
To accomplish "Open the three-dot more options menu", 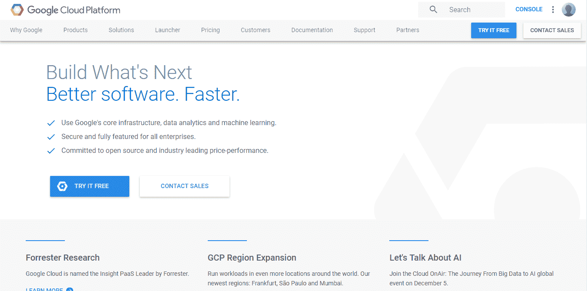I will tap(553, 10).
